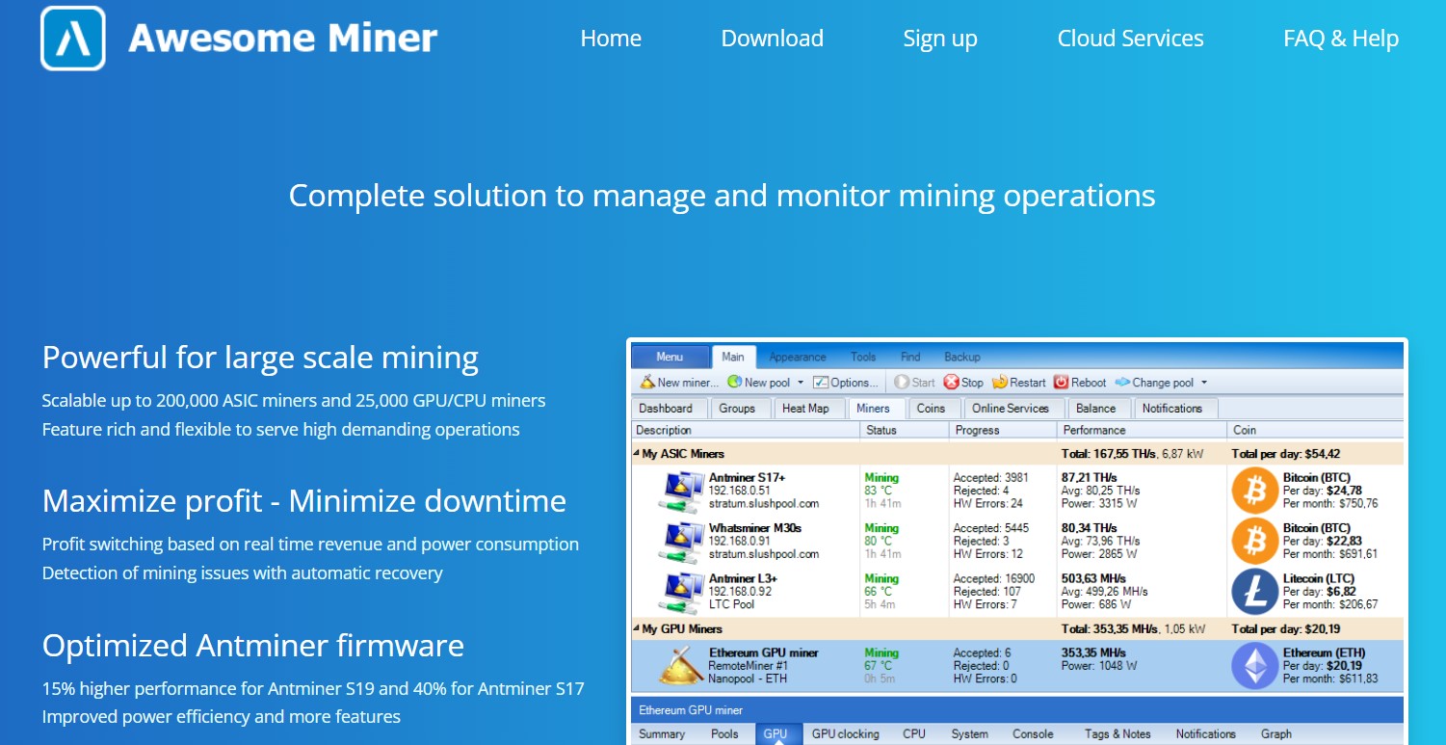This screenshot has width=1446, height=745.
Task: Open the Summary details tab
Action: 662,733
